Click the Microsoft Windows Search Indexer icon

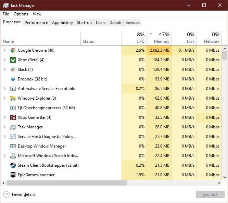pos(13,156)
